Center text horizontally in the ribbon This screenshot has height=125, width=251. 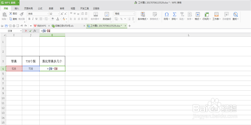point(75,19)
